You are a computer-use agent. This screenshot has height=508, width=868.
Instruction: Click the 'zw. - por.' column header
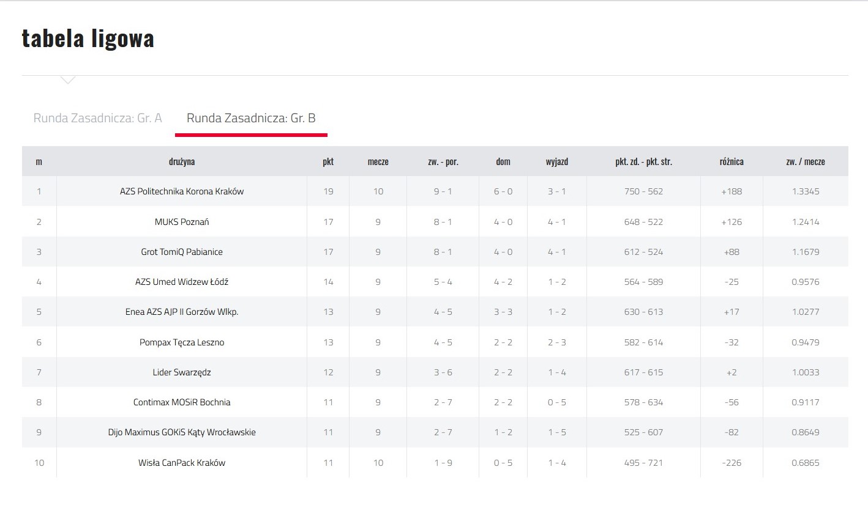pyautogui.click(x=443, y=161)
